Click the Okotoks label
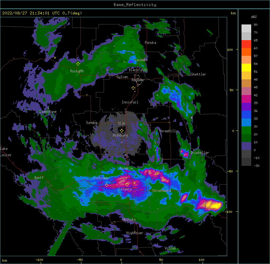 [129, 219]
